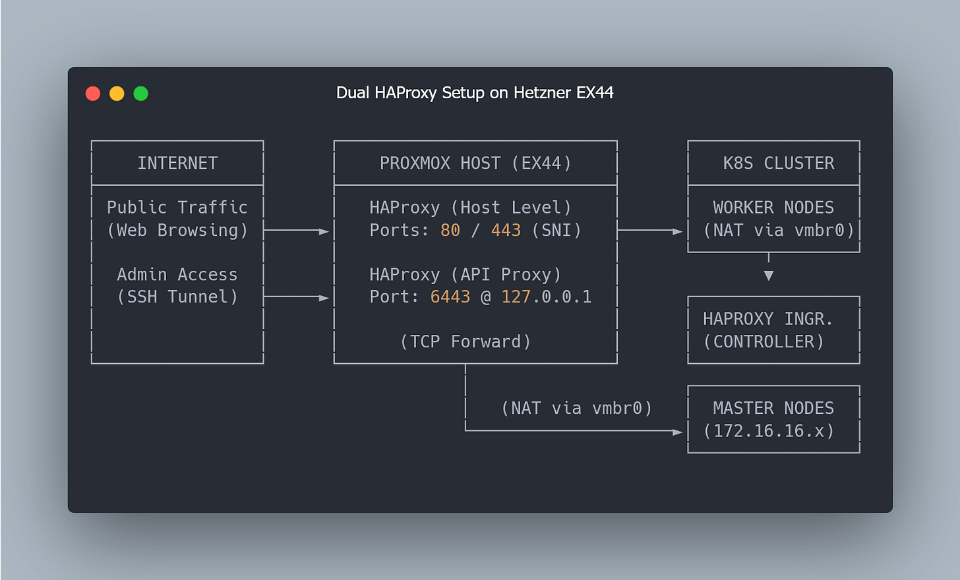Image resolution: width=960 pixels, height=580 pixels.
Task: Maximize the window with the green button
Action: 140,94
